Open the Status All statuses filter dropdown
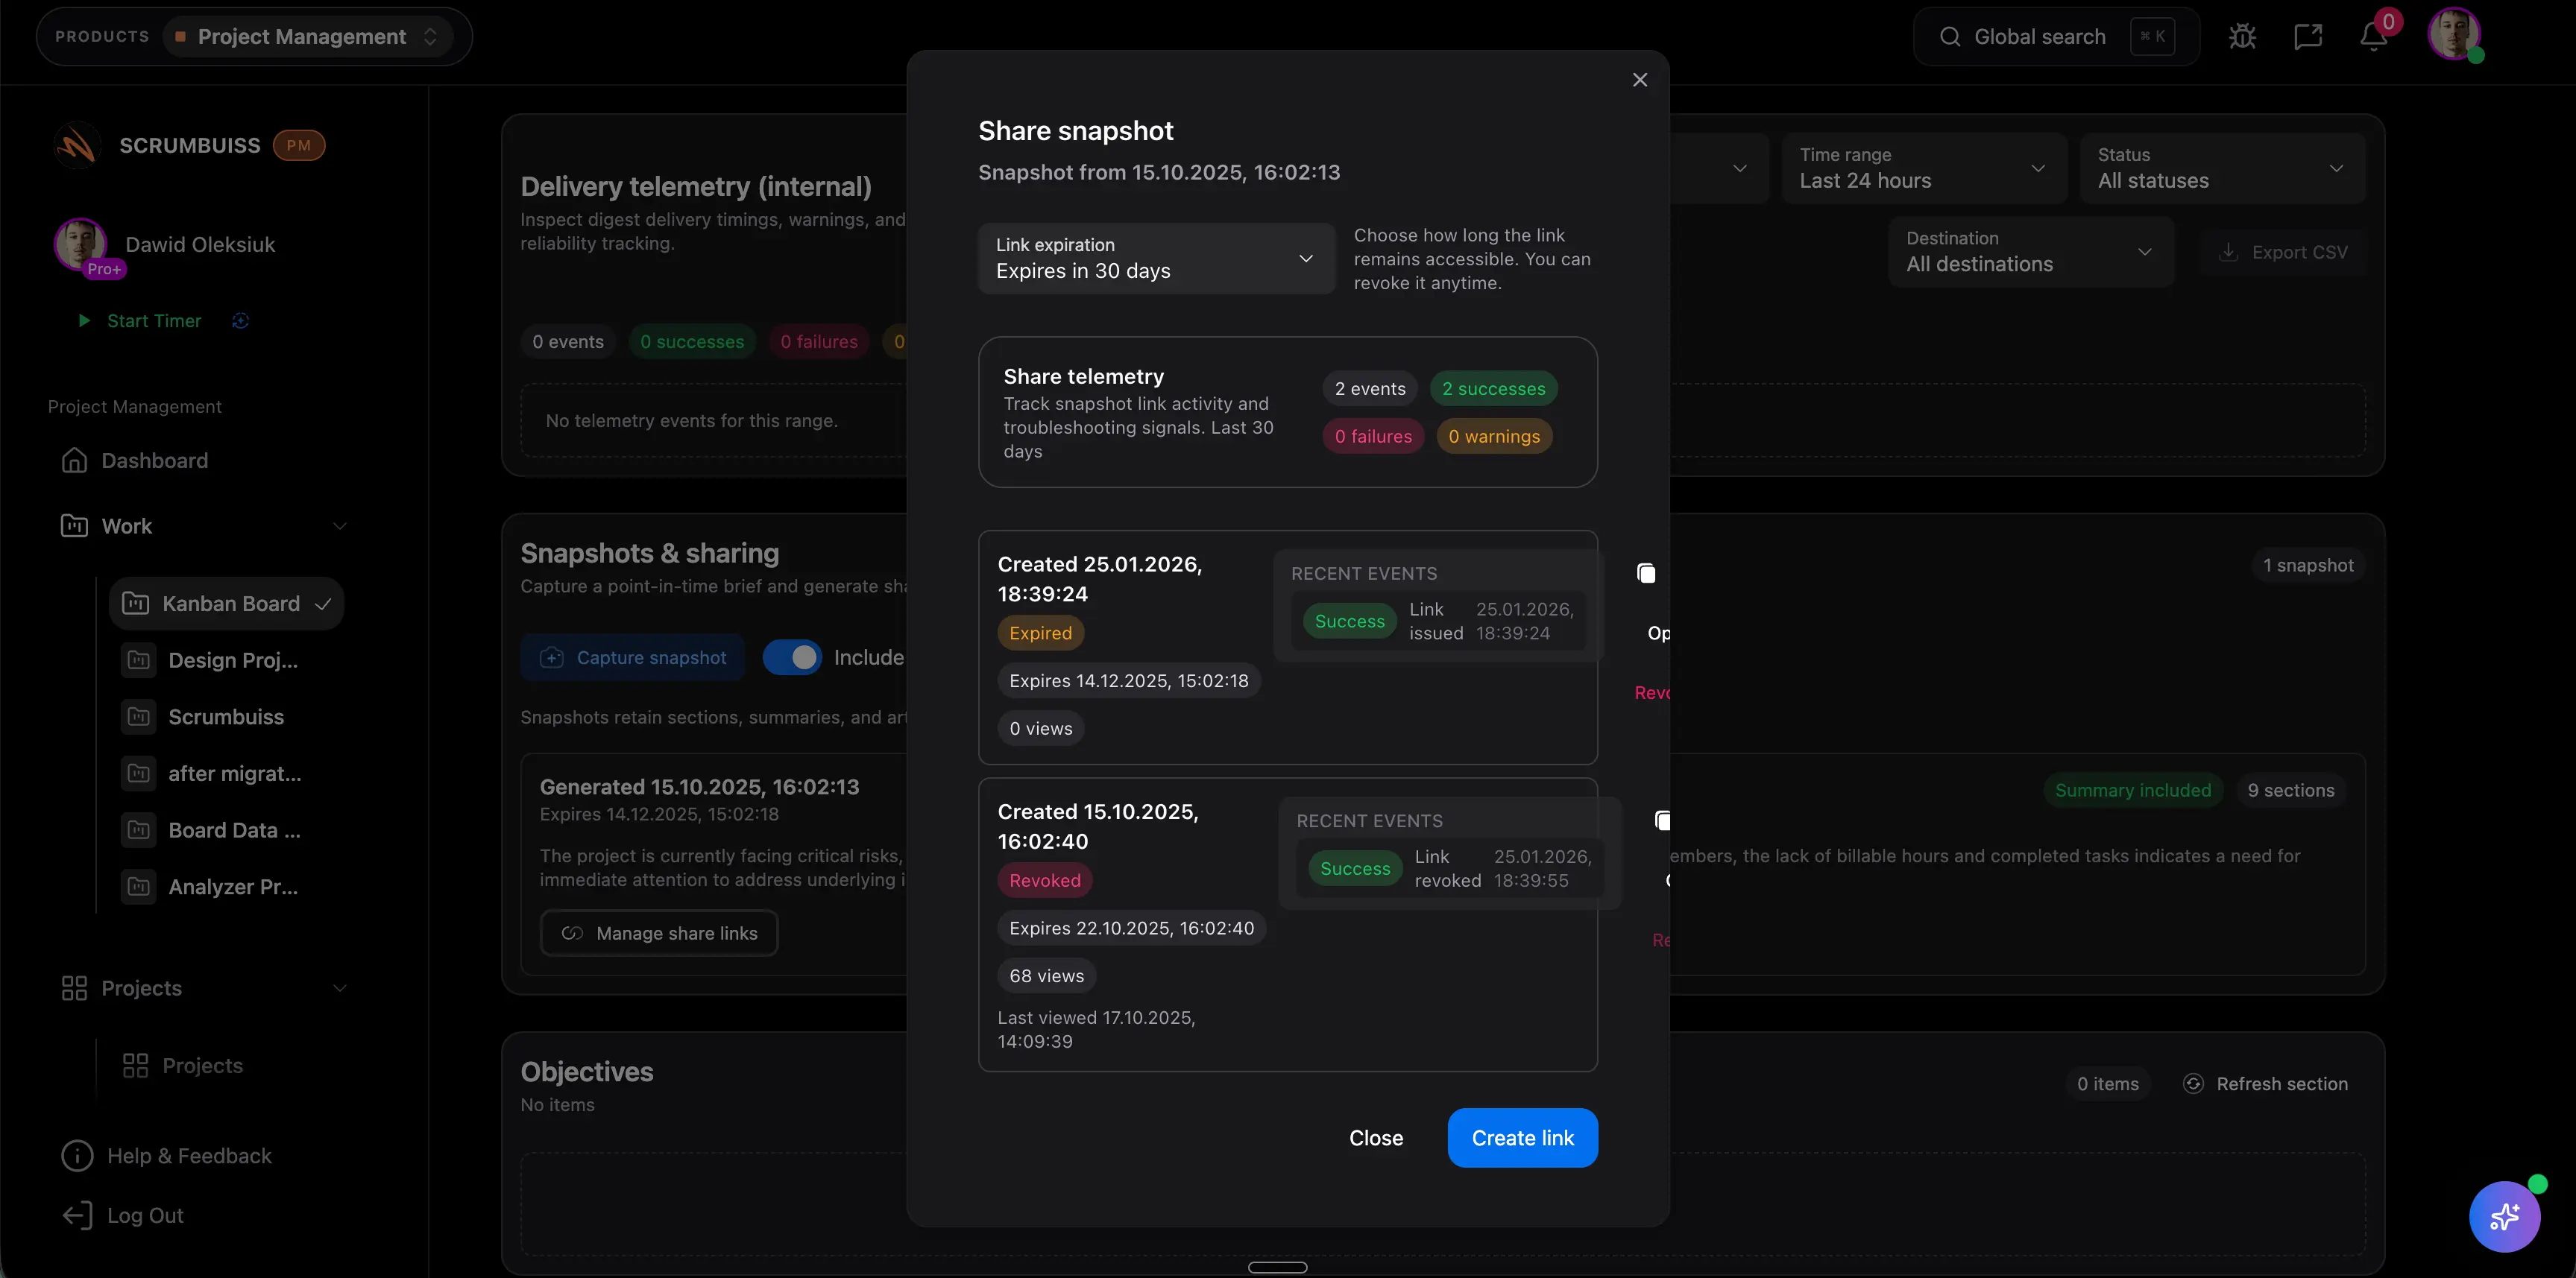The height and width of the screenshot is (1278, 2576). [x=2221, y=168]
